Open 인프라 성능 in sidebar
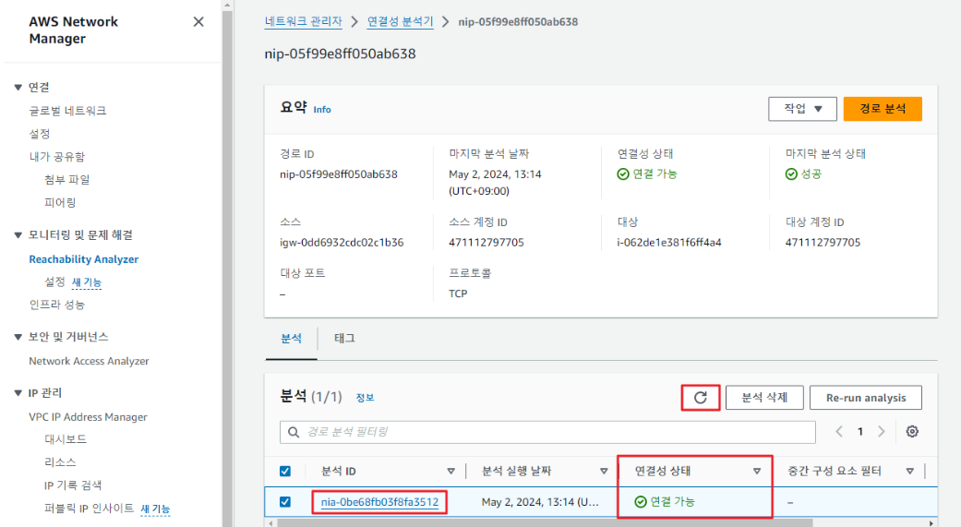 coord(57,305)
